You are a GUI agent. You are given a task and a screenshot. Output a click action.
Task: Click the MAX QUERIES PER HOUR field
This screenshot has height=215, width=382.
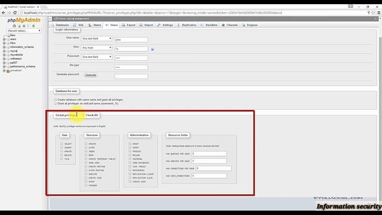pyautogui.click(x=209, y=153)
